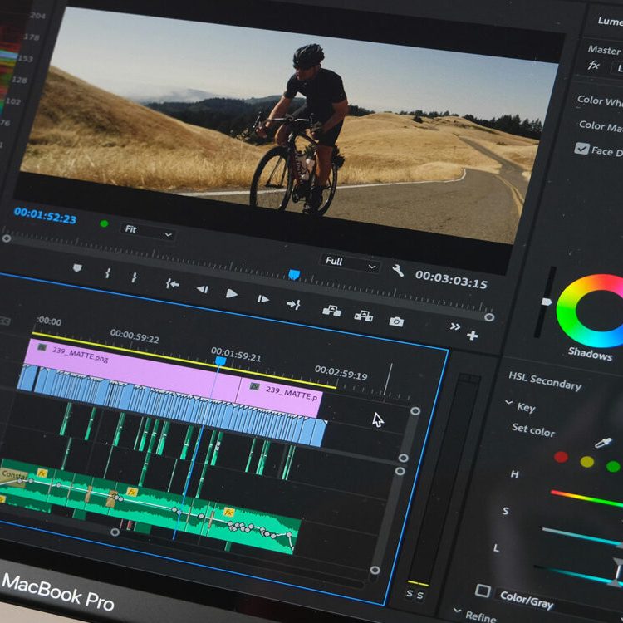Step back one frame
The height and width of the screenshot is (623, 623).
click(202, 289)
